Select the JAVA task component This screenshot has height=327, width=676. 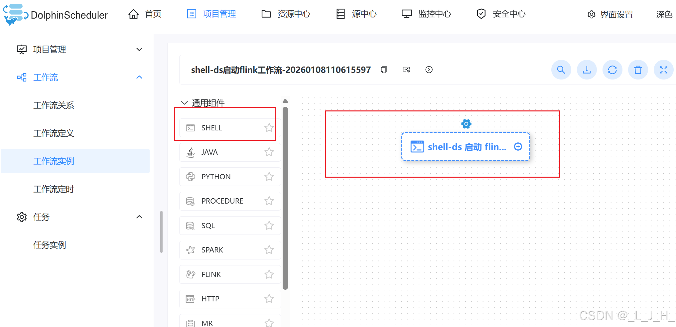[x=230, y=152]
